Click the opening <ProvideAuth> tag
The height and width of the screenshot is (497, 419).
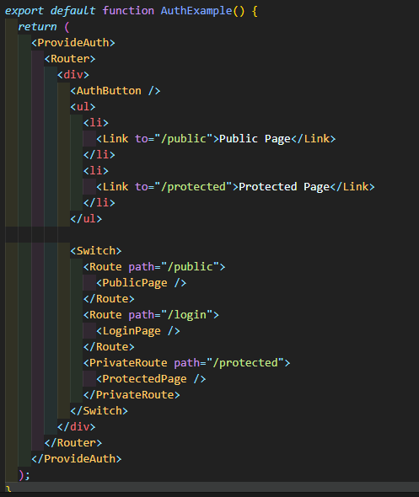(x=73, y=43)
